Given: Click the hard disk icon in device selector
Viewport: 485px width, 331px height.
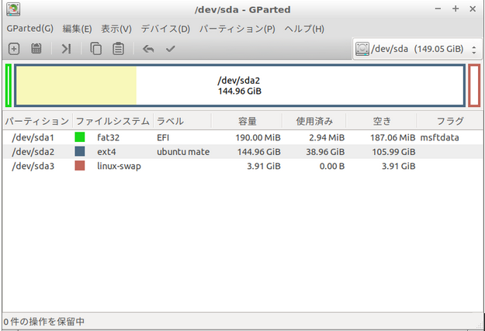Looking at the screenshot, I should (362, 49).
